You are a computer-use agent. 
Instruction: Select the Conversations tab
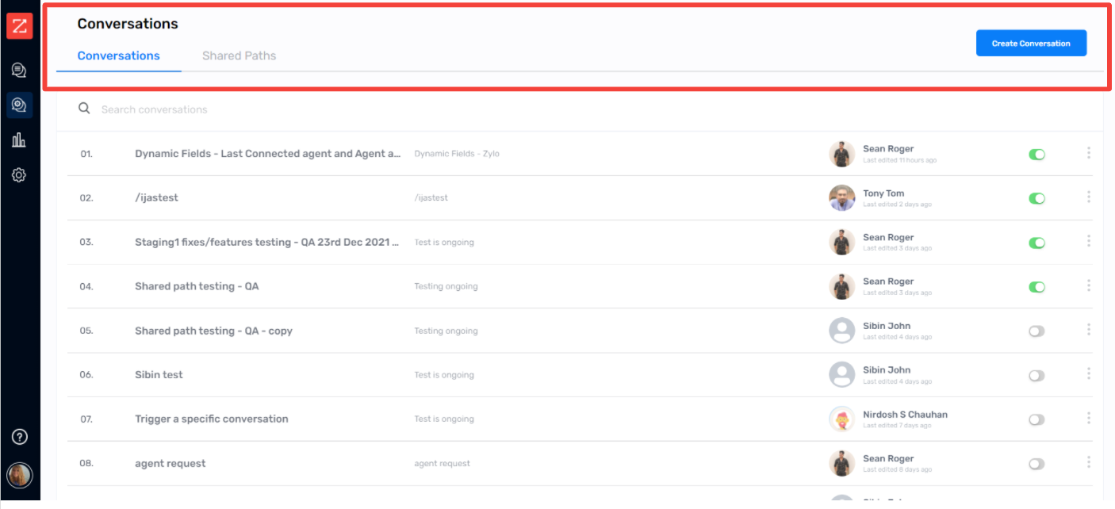pyautogui.click(x=118, y=55)
